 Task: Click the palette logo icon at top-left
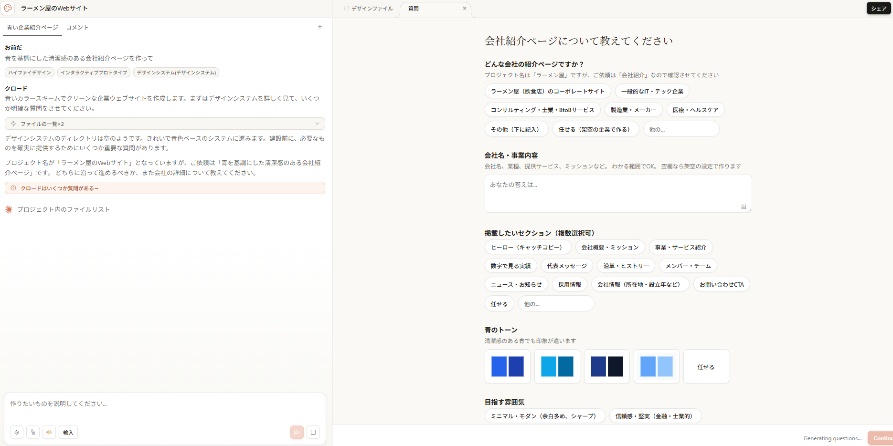[x=8, y=8]
